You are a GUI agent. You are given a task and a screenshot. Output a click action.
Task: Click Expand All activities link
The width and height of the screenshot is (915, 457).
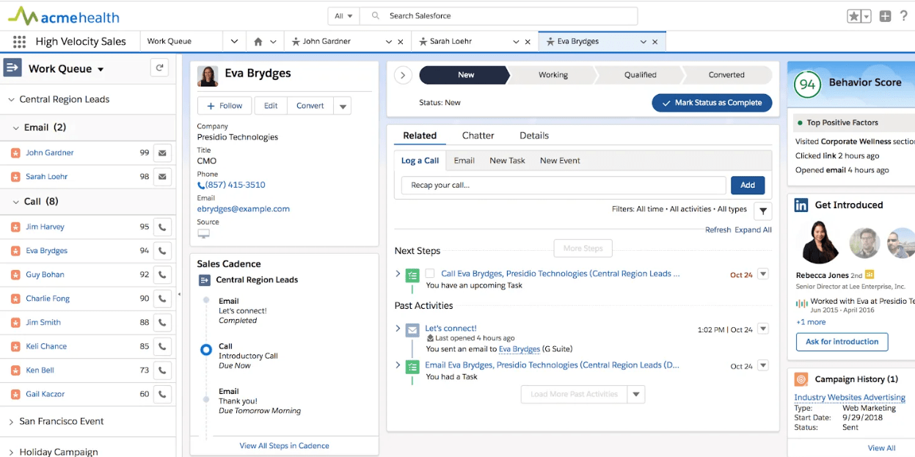click(753, 230)
